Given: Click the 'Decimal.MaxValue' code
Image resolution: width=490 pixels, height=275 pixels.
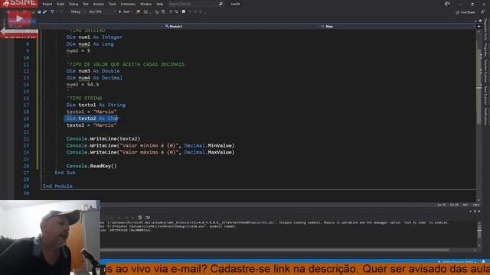Looking at the screenshot, I should [x=209, y=153].
